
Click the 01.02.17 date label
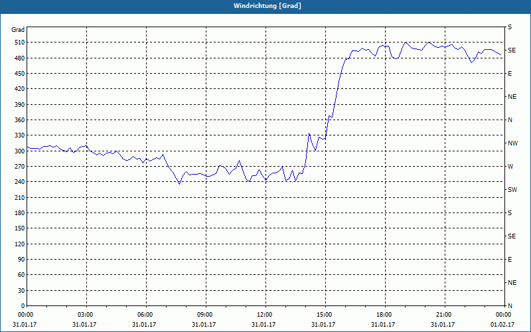[x=502, y=325]
